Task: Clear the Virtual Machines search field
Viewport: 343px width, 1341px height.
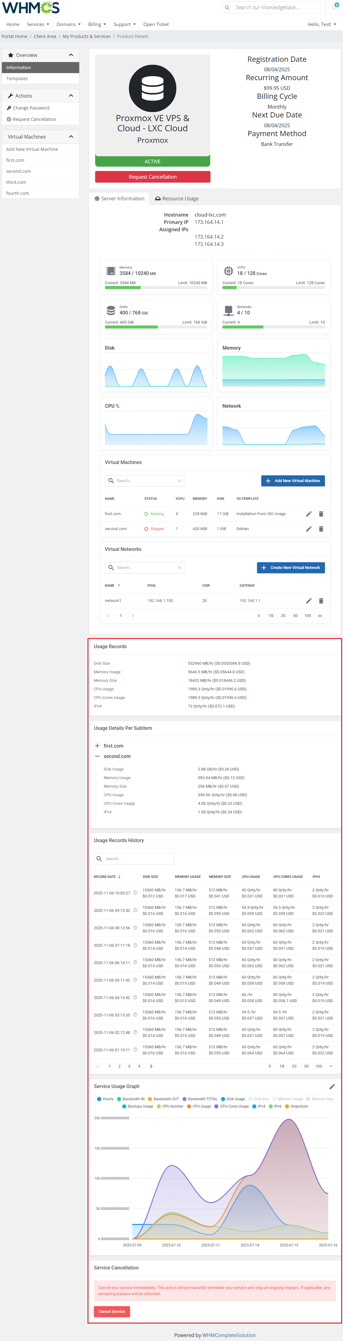Action: coord(179,481)
